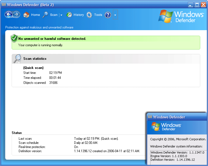The image size is (208, 166).
Task: Maximize the Windows Defender window
Action: click(x=197, y=4)
